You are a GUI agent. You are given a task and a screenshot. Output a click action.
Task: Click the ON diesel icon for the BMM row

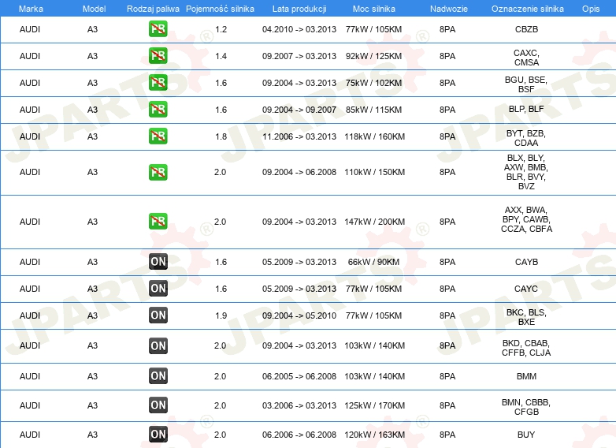(x=158, y=375)
